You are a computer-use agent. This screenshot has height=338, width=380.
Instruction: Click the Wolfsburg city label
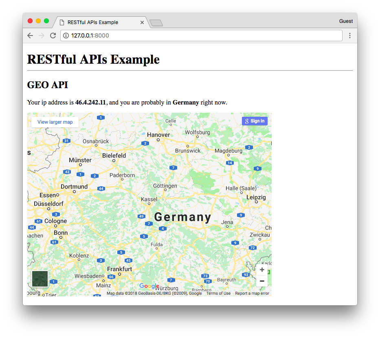[x=198, y=132]
